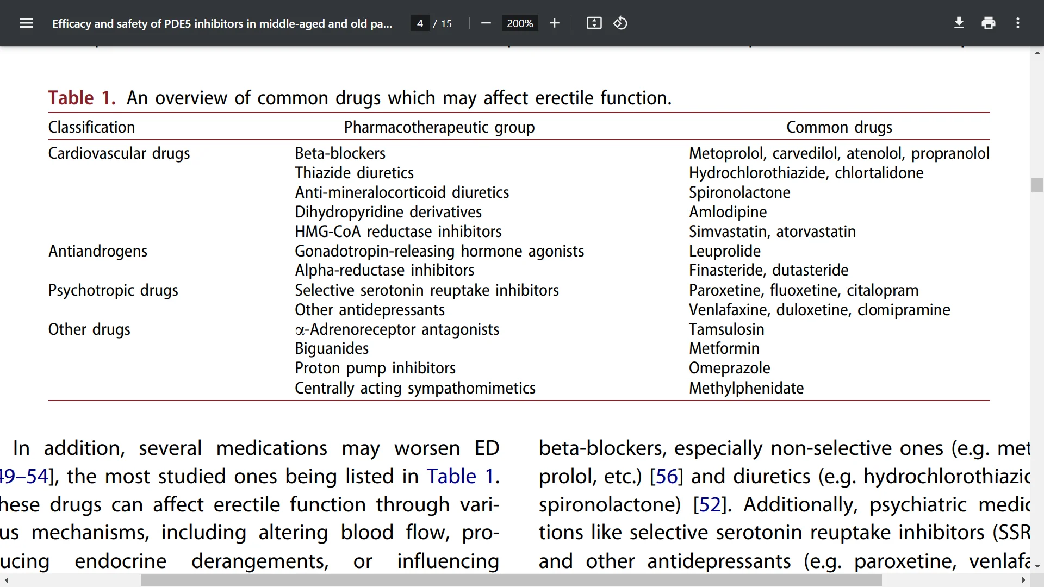This screenshot has width=1044, height=587.
Task: Click the 'Pharmacotherapeutic group' column header
Action: 439,127
